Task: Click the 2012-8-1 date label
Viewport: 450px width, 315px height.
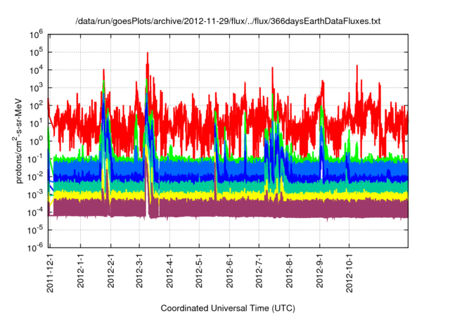Action: point(289,270)
